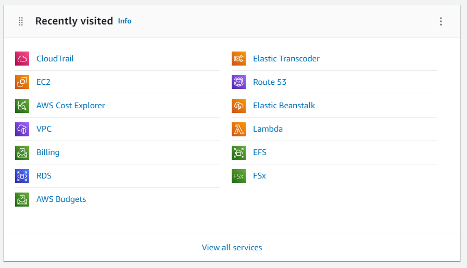
Task: Click the VPC service icon
Action: click(x=22, y=129)
